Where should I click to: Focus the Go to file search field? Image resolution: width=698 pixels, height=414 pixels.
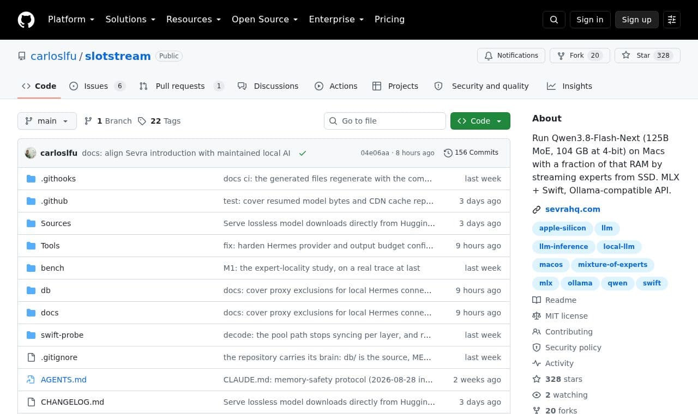pyautogui.click(x=385, y=121)
